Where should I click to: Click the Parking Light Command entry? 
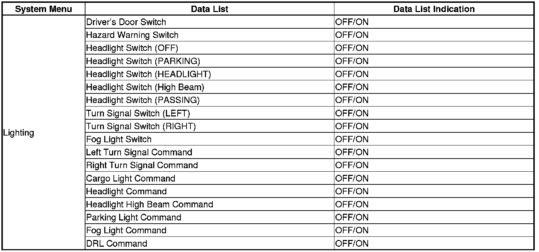click(134, 217)
